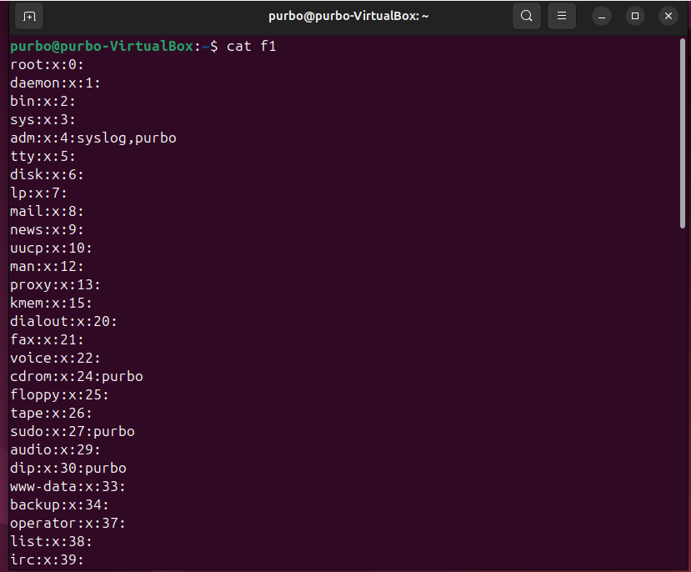Screen dimensions: 691x572
Task: Click the window title purbo@purbo-VirtualBox
Action: [x=348, y=17]
